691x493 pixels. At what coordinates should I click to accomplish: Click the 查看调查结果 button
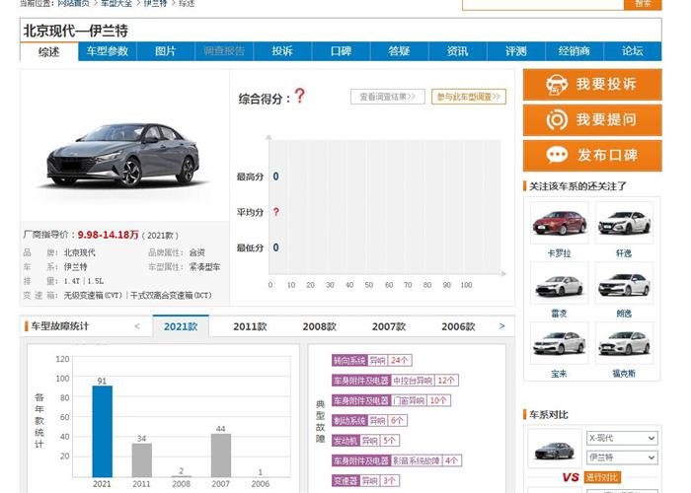(x=388, y=97)
